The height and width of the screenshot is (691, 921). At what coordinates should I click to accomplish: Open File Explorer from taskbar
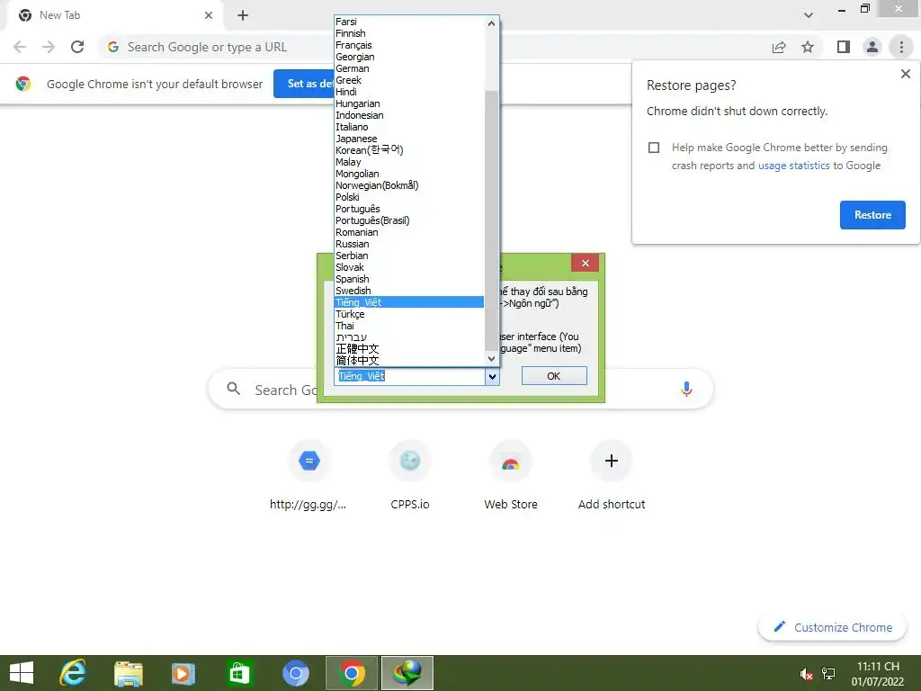129,673
